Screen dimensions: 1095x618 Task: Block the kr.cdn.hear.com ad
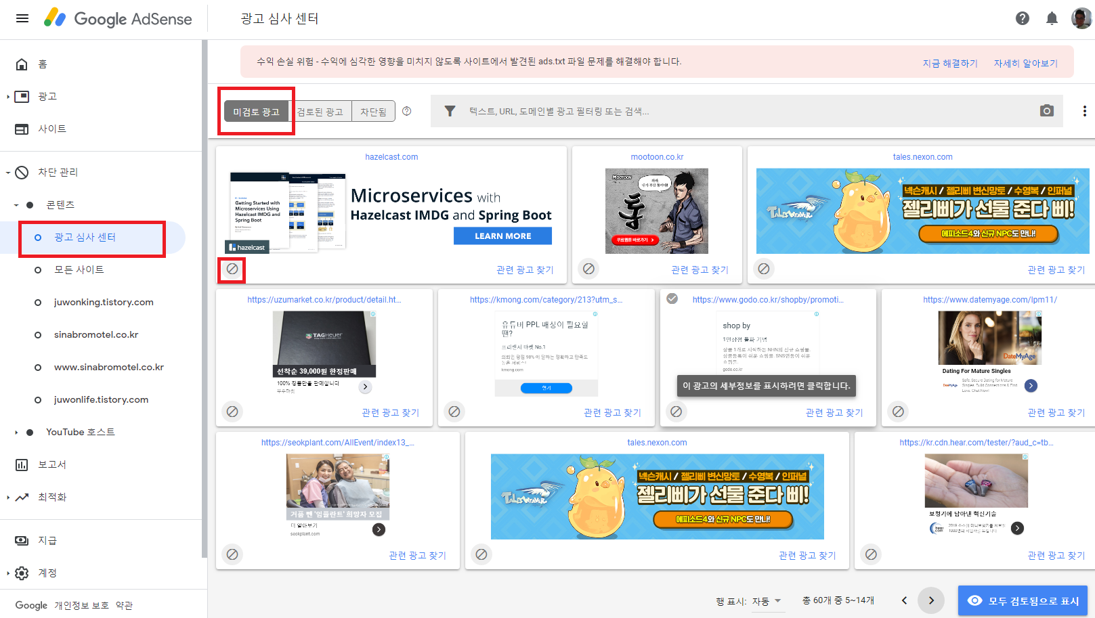coord(872,554)
